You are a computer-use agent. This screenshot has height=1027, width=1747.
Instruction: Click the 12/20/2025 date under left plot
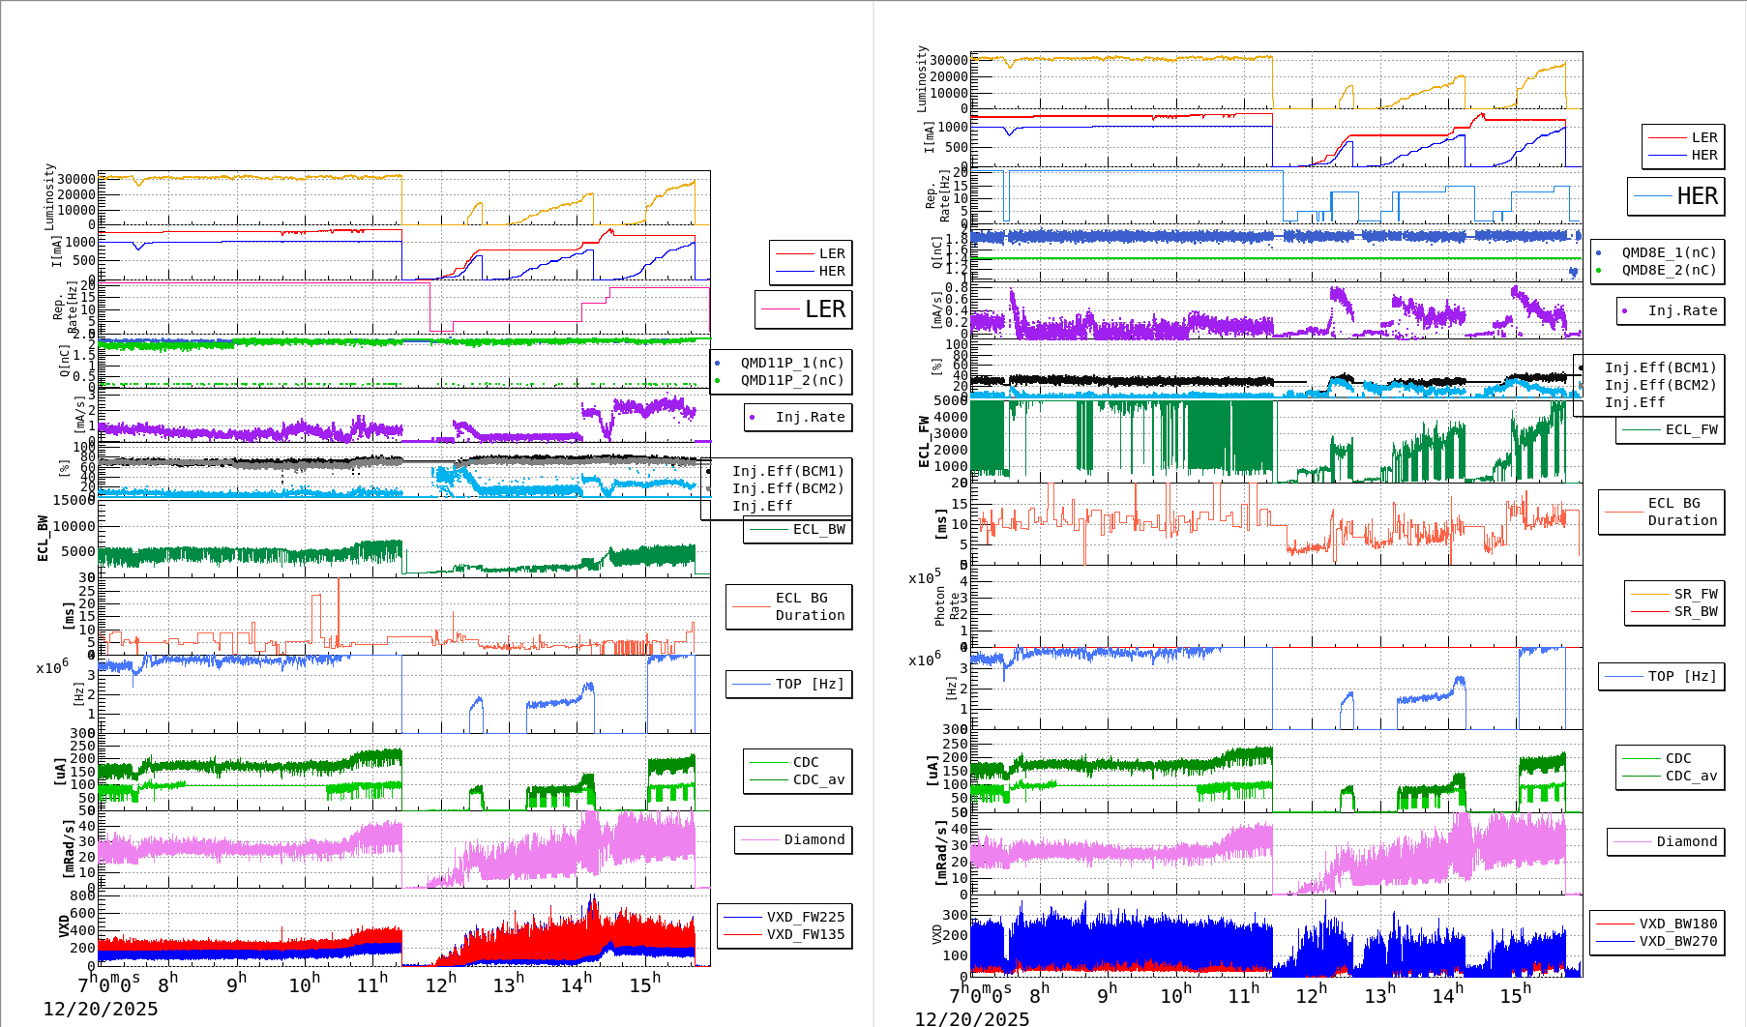(101, 1009)
